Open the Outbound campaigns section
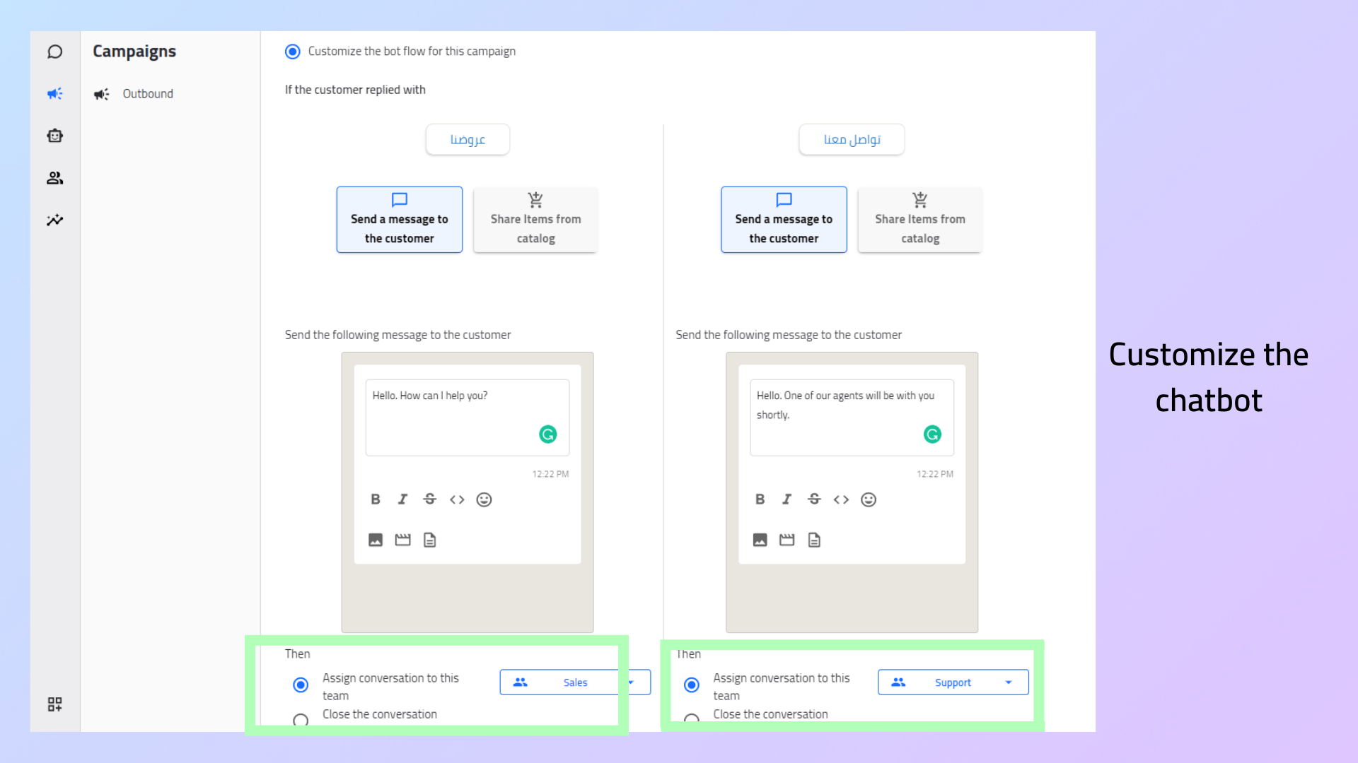This screenshot has height=763, width=1358. click(x=147, y=93)
